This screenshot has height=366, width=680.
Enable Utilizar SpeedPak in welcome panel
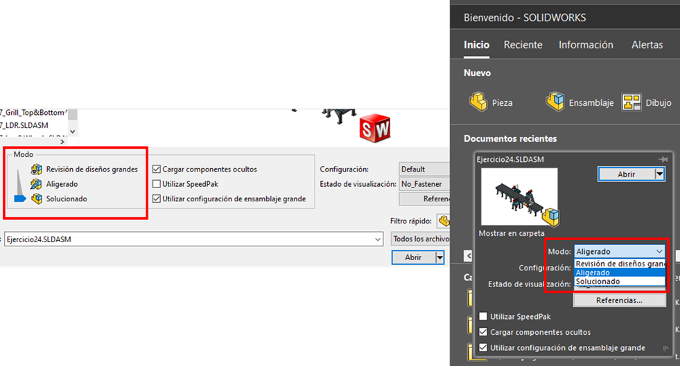pyautogui.click(x=483, y=316)
